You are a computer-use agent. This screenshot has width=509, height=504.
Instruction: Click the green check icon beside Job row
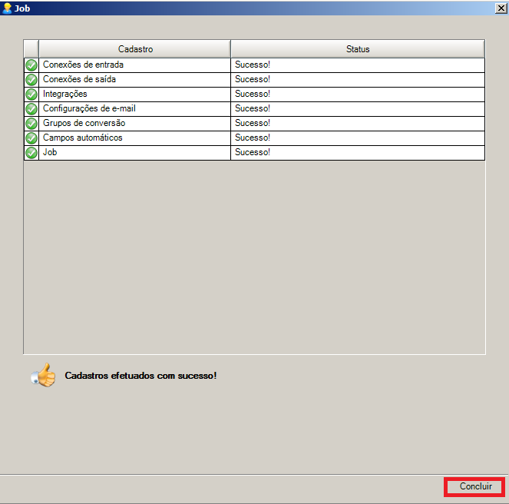pos(31,153)
